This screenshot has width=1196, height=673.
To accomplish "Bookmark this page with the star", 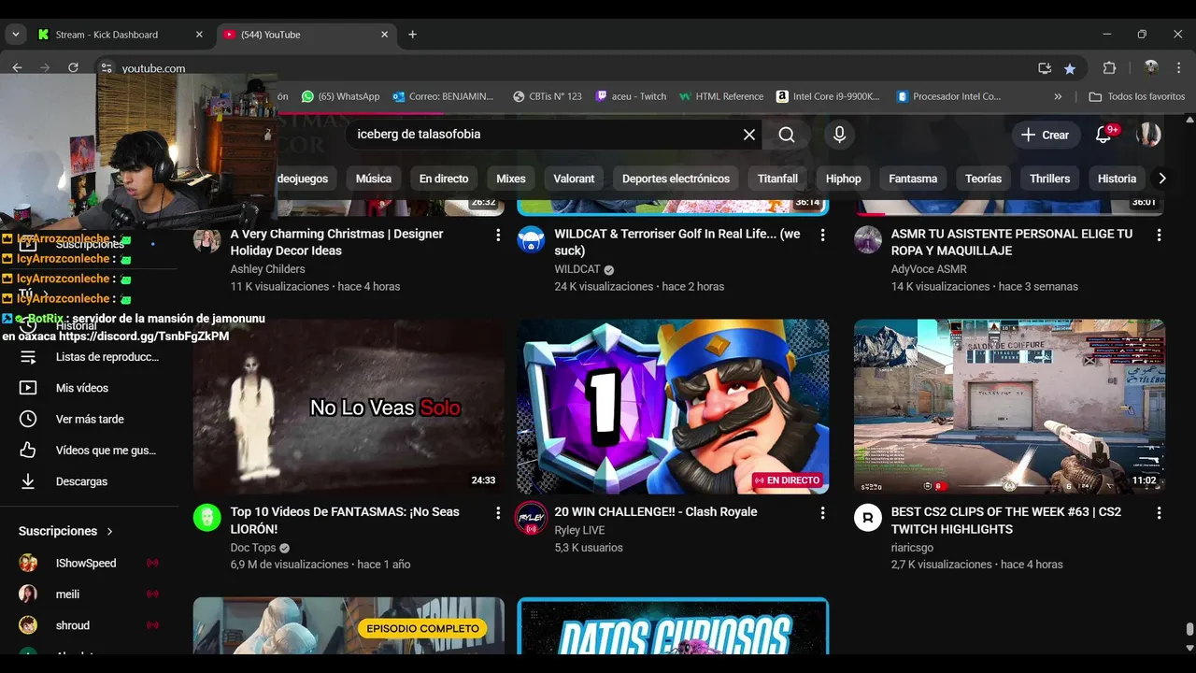I will [1070, 68].
